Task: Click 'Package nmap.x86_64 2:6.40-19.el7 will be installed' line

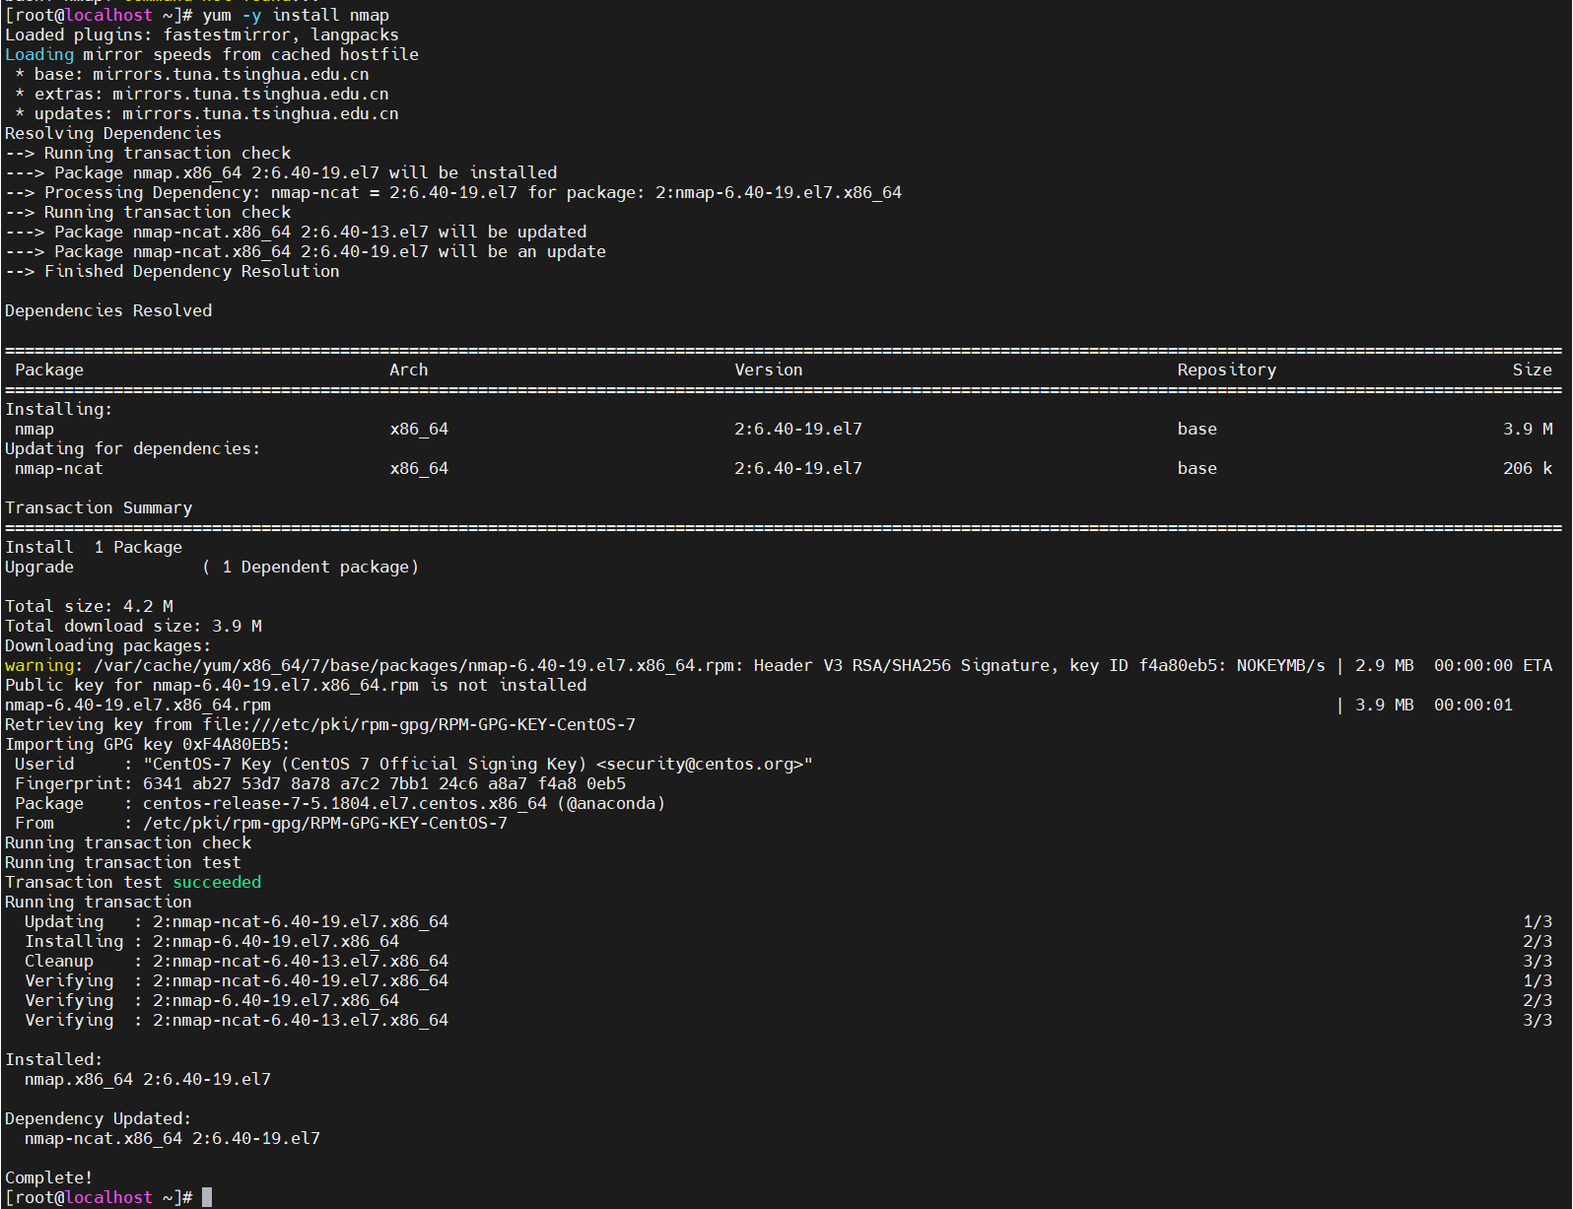Action: (x=281, y=172)
